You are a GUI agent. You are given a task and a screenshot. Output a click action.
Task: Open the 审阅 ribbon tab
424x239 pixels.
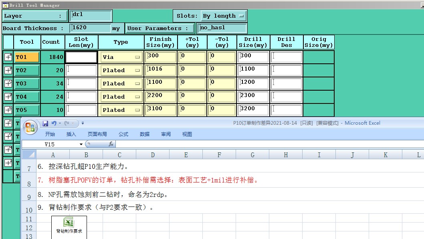[166, 134]
